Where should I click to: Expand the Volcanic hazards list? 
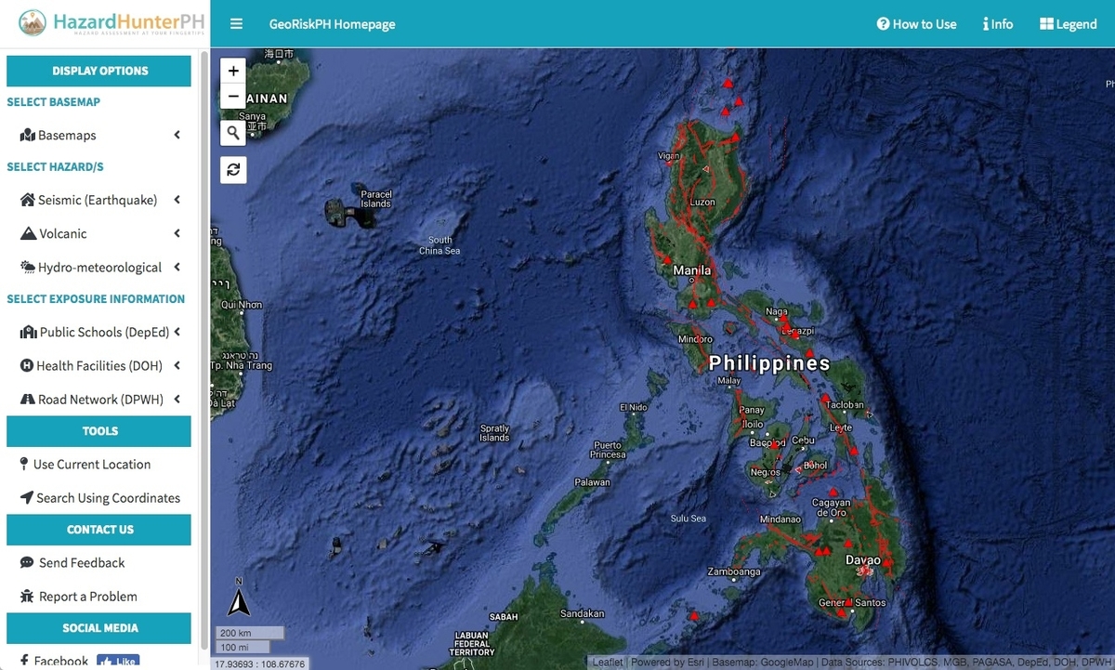(x=177, y=233)
